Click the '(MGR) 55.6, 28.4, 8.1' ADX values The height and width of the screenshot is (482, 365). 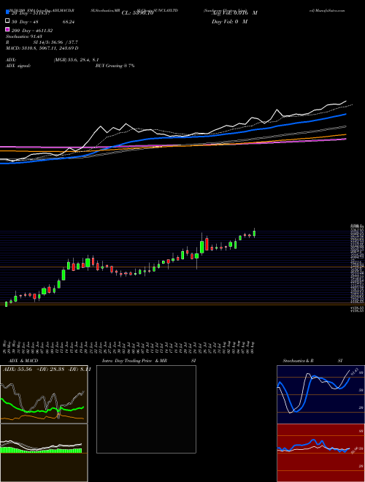coord(76,60)
